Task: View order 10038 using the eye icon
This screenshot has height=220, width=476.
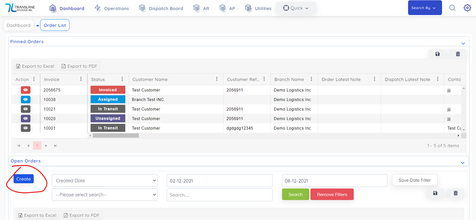Action: click(x=25, y=99)
